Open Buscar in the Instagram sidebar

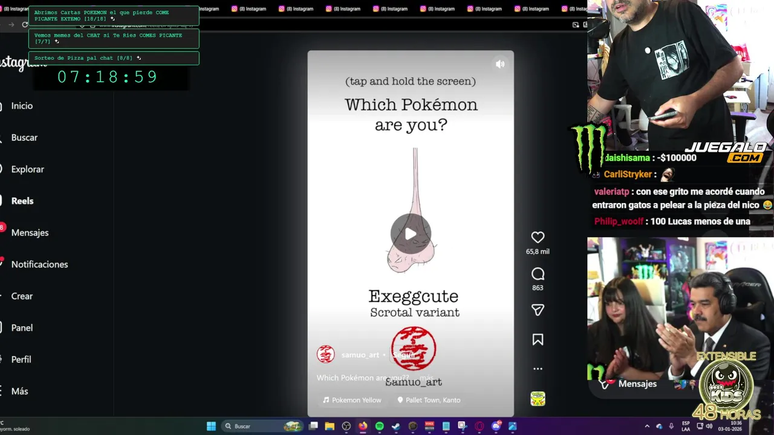(x=24, y=138)
